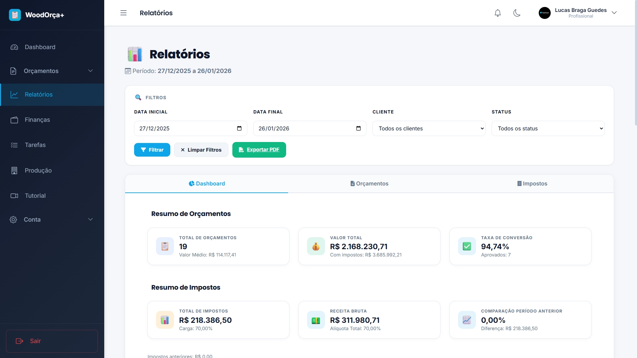Viewport: 637px width, 358px height.
Task: Open the Todos os status dropdown
Action: coord(548,128)
